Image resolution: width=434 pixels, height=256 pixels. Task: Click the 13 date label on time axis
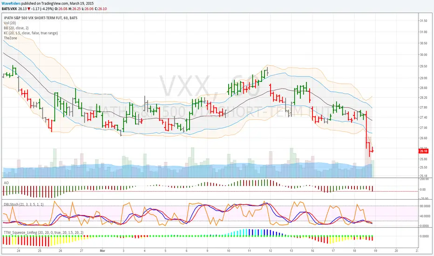tap(292, 251)
